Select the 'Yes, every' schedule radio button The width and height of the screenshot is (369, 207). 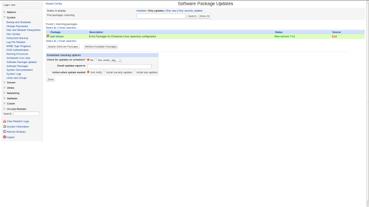pyautogui.click(x=95, y=60)
